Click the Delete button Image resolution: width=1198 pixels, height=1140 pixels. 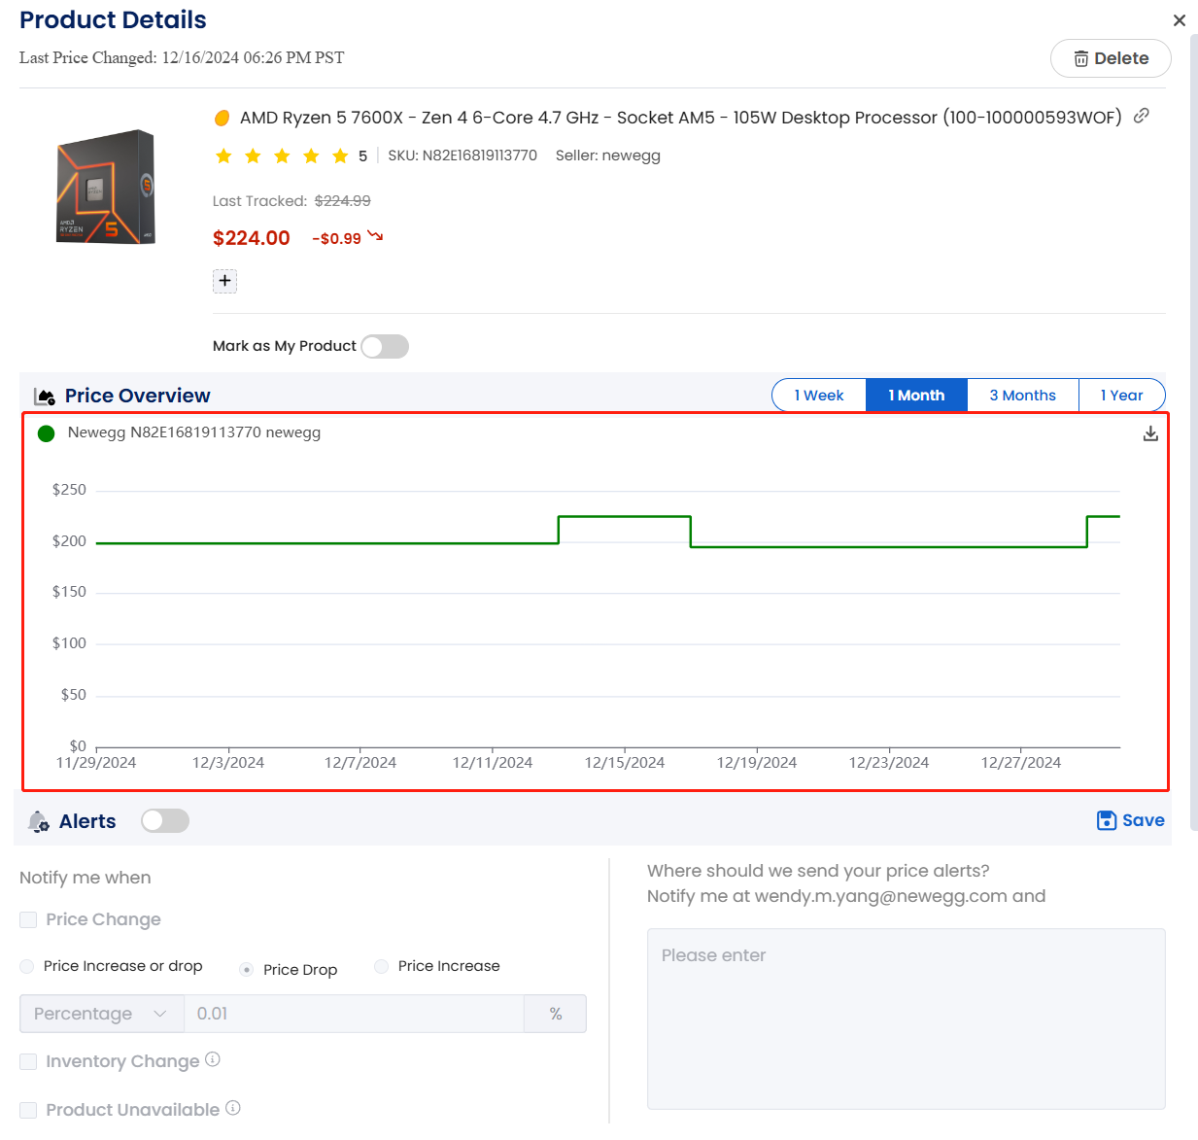1111,58
